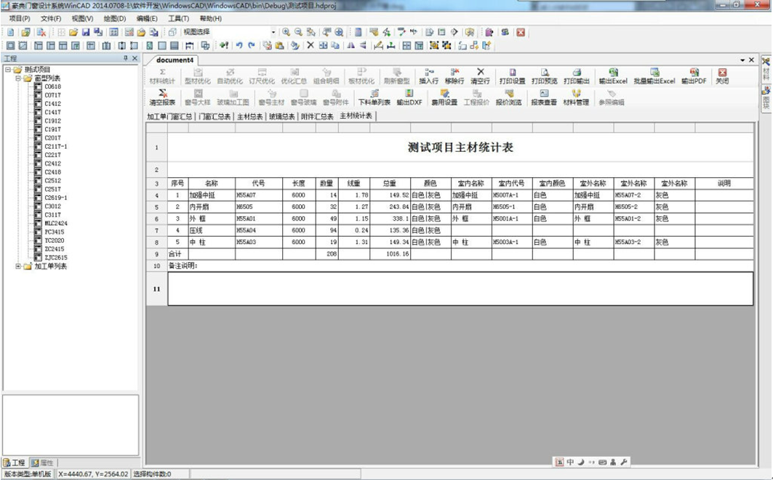Click the zoom out magnifier icon
This screenshot has width=773, height=480.
pos(298,32)
